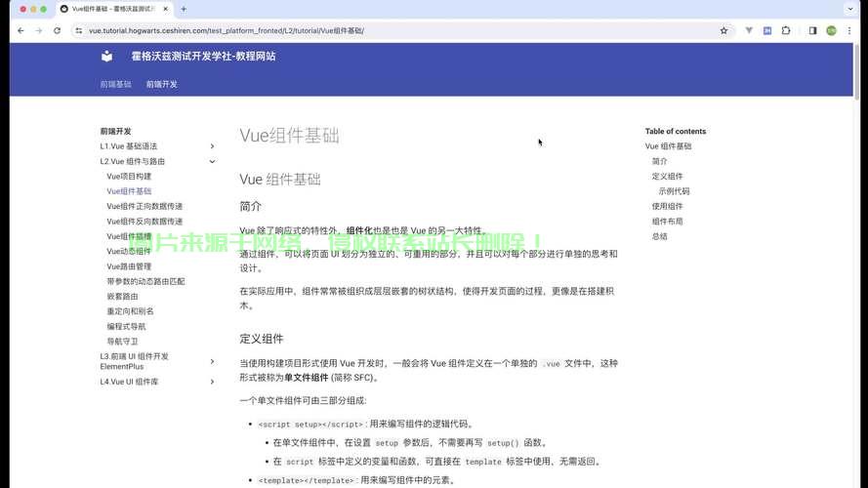Open Chrome's three-dot menu
The width and height of the screenshot is (868, 488).
point(850,30)
